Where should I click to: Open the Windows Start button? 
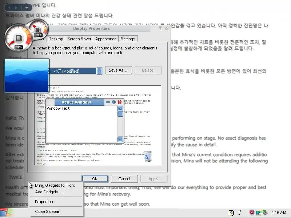[x=6, y=213]
